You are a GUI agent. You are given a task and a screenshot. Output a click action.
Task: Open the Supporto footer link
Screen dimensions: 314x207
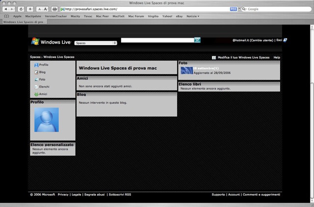218,195
